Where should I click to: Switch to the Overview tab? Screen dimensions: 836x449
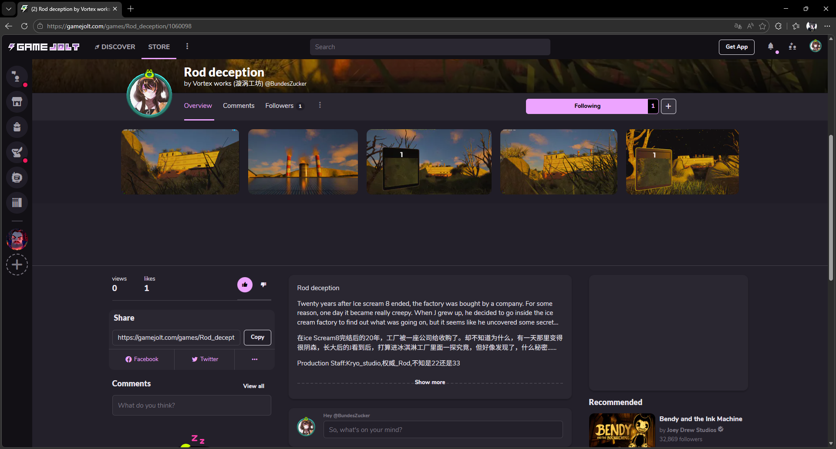click(x=198, y=106)
